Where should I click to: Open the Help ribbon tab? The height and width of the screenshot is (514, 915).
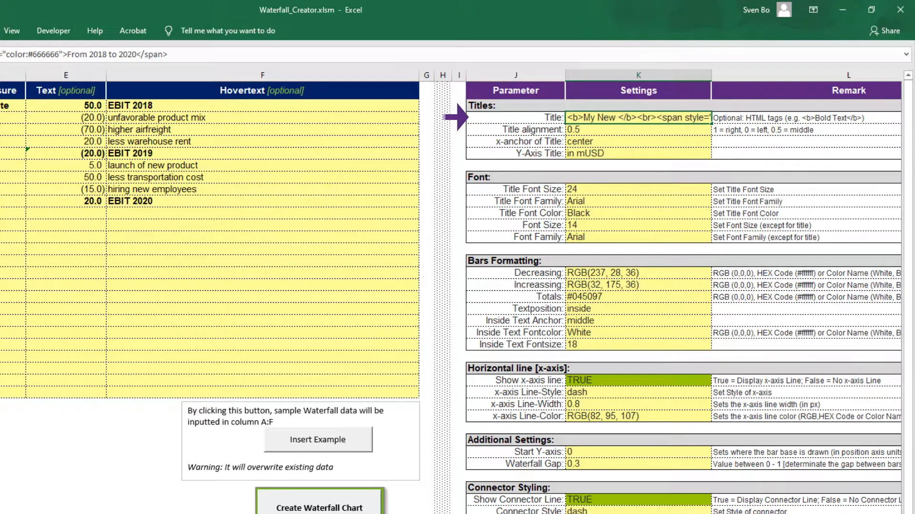95,30
